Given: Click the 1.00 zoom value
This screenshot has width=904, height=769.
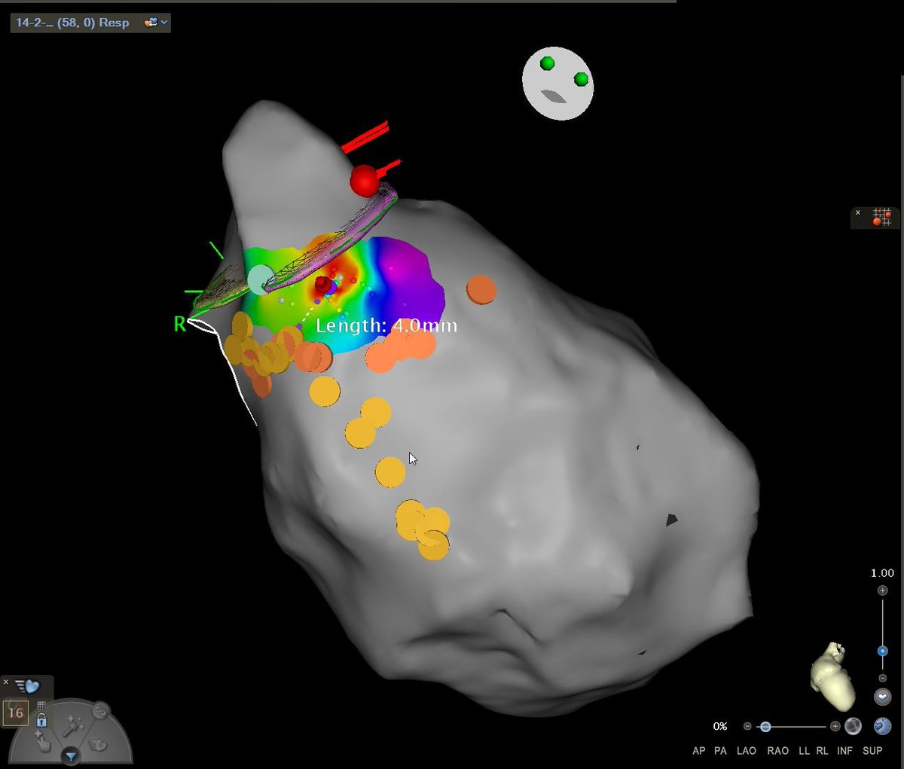Looking at the screenshot, I should pos(882,573).
